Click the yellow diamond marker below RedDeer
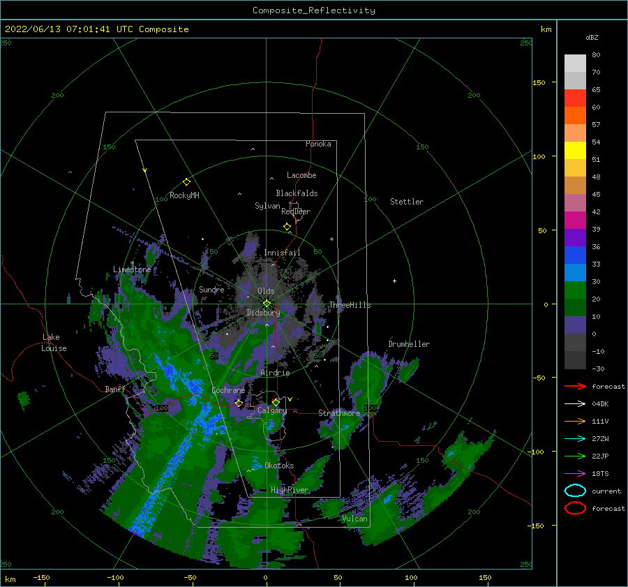This screenshot has height=587, width=628. (x=287, y=227)
